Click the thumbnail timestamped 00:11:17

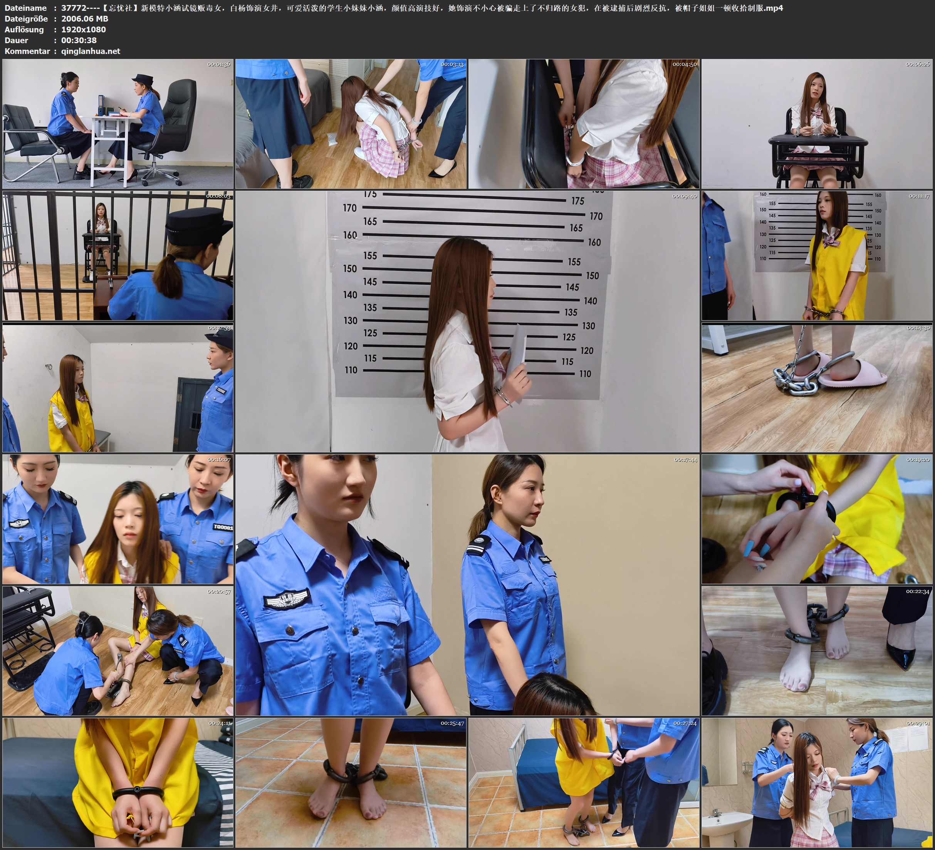(x=817, y=255)
